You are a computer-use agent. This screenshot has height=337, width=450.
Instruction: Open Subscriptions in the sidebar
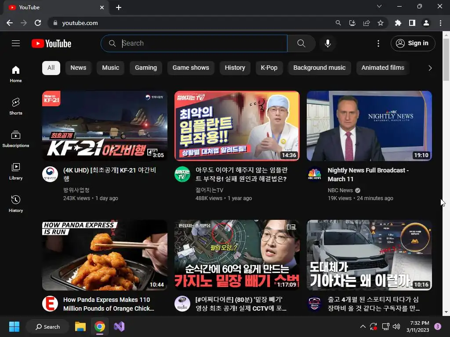point(16,139)
